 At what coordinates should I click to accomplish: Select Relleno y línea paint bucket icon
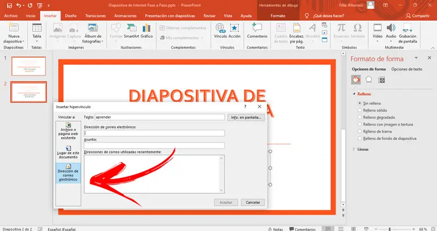(x=356, y=80)
